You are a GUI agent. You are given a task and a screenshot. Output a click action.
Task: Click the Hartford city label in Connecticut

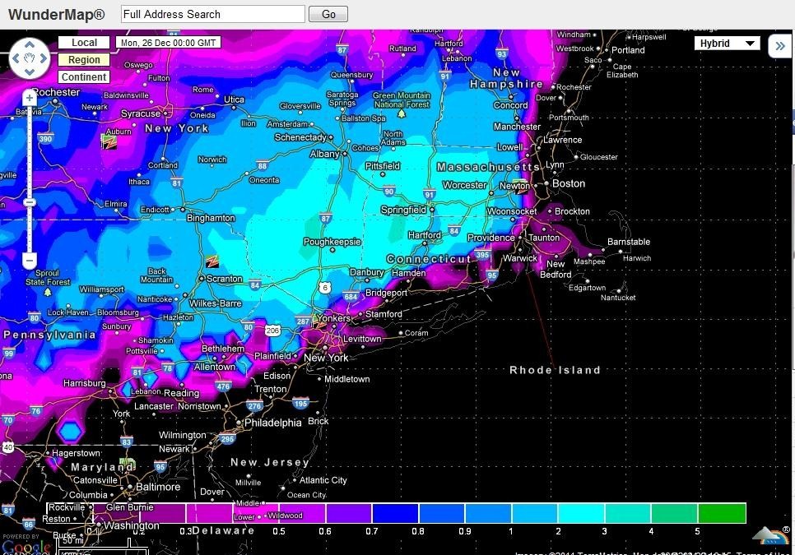pyautogui.click(x=425, y=235)
